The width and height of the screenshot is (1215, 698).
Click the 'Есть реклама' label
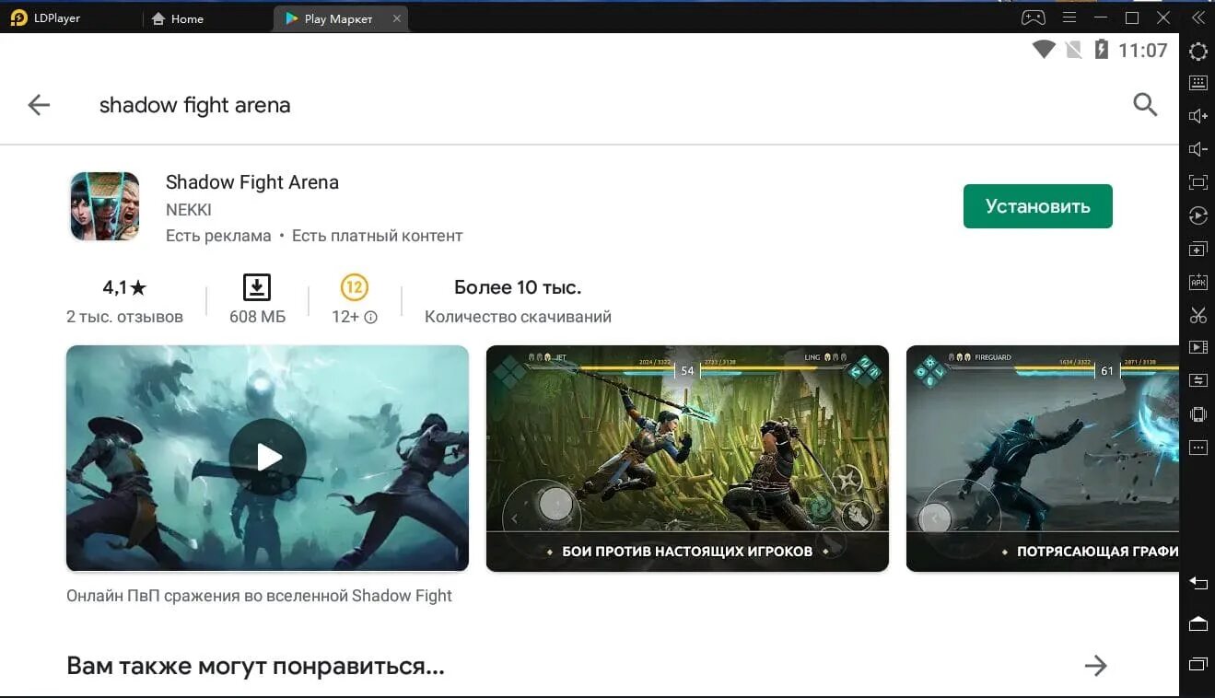(218, 236)
